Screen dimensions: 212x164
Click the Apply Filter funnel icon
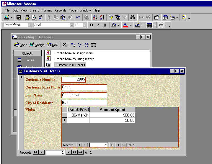click(124, 17)
